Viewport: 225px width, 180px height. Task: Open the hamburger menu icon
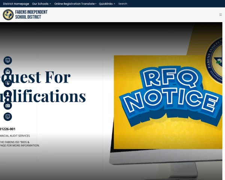220,15
